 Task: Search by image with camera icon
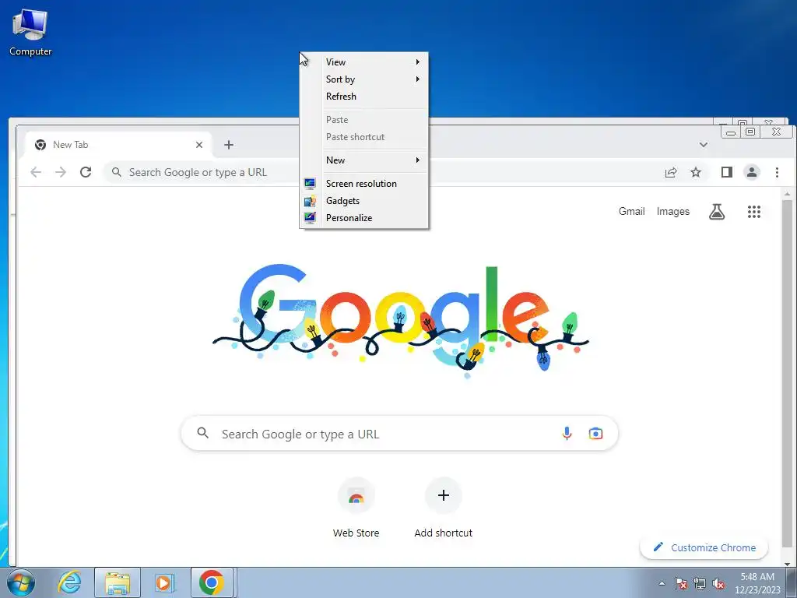pos(595,434)
